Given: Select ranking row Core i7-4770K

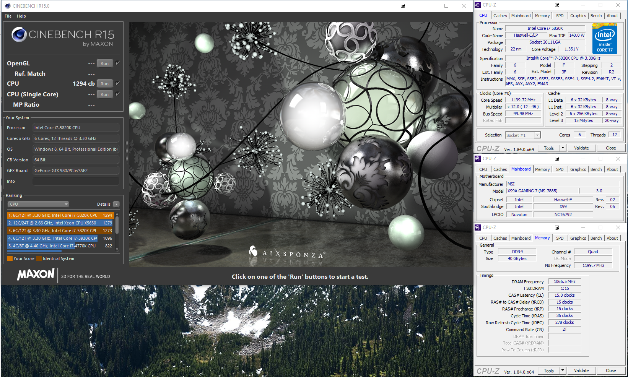Looking at the screenshot, I should [60, 246].
